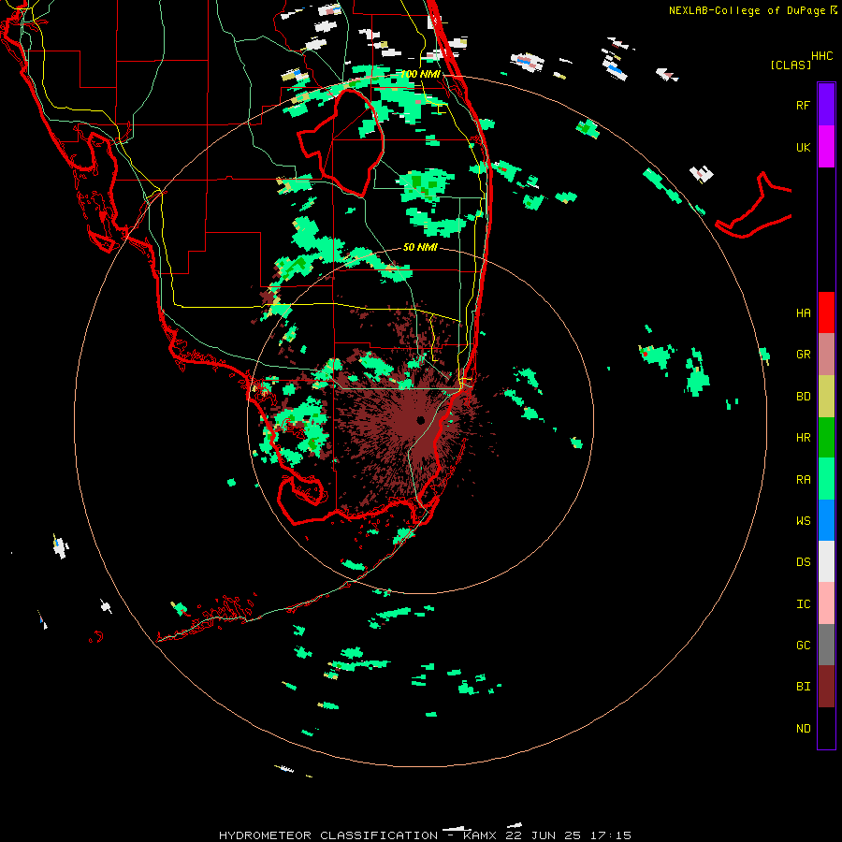Image resolution: width=842 pixels, height=842 pixels.
Task: Click the RA legend label
Action: click(x=803, y=480)
